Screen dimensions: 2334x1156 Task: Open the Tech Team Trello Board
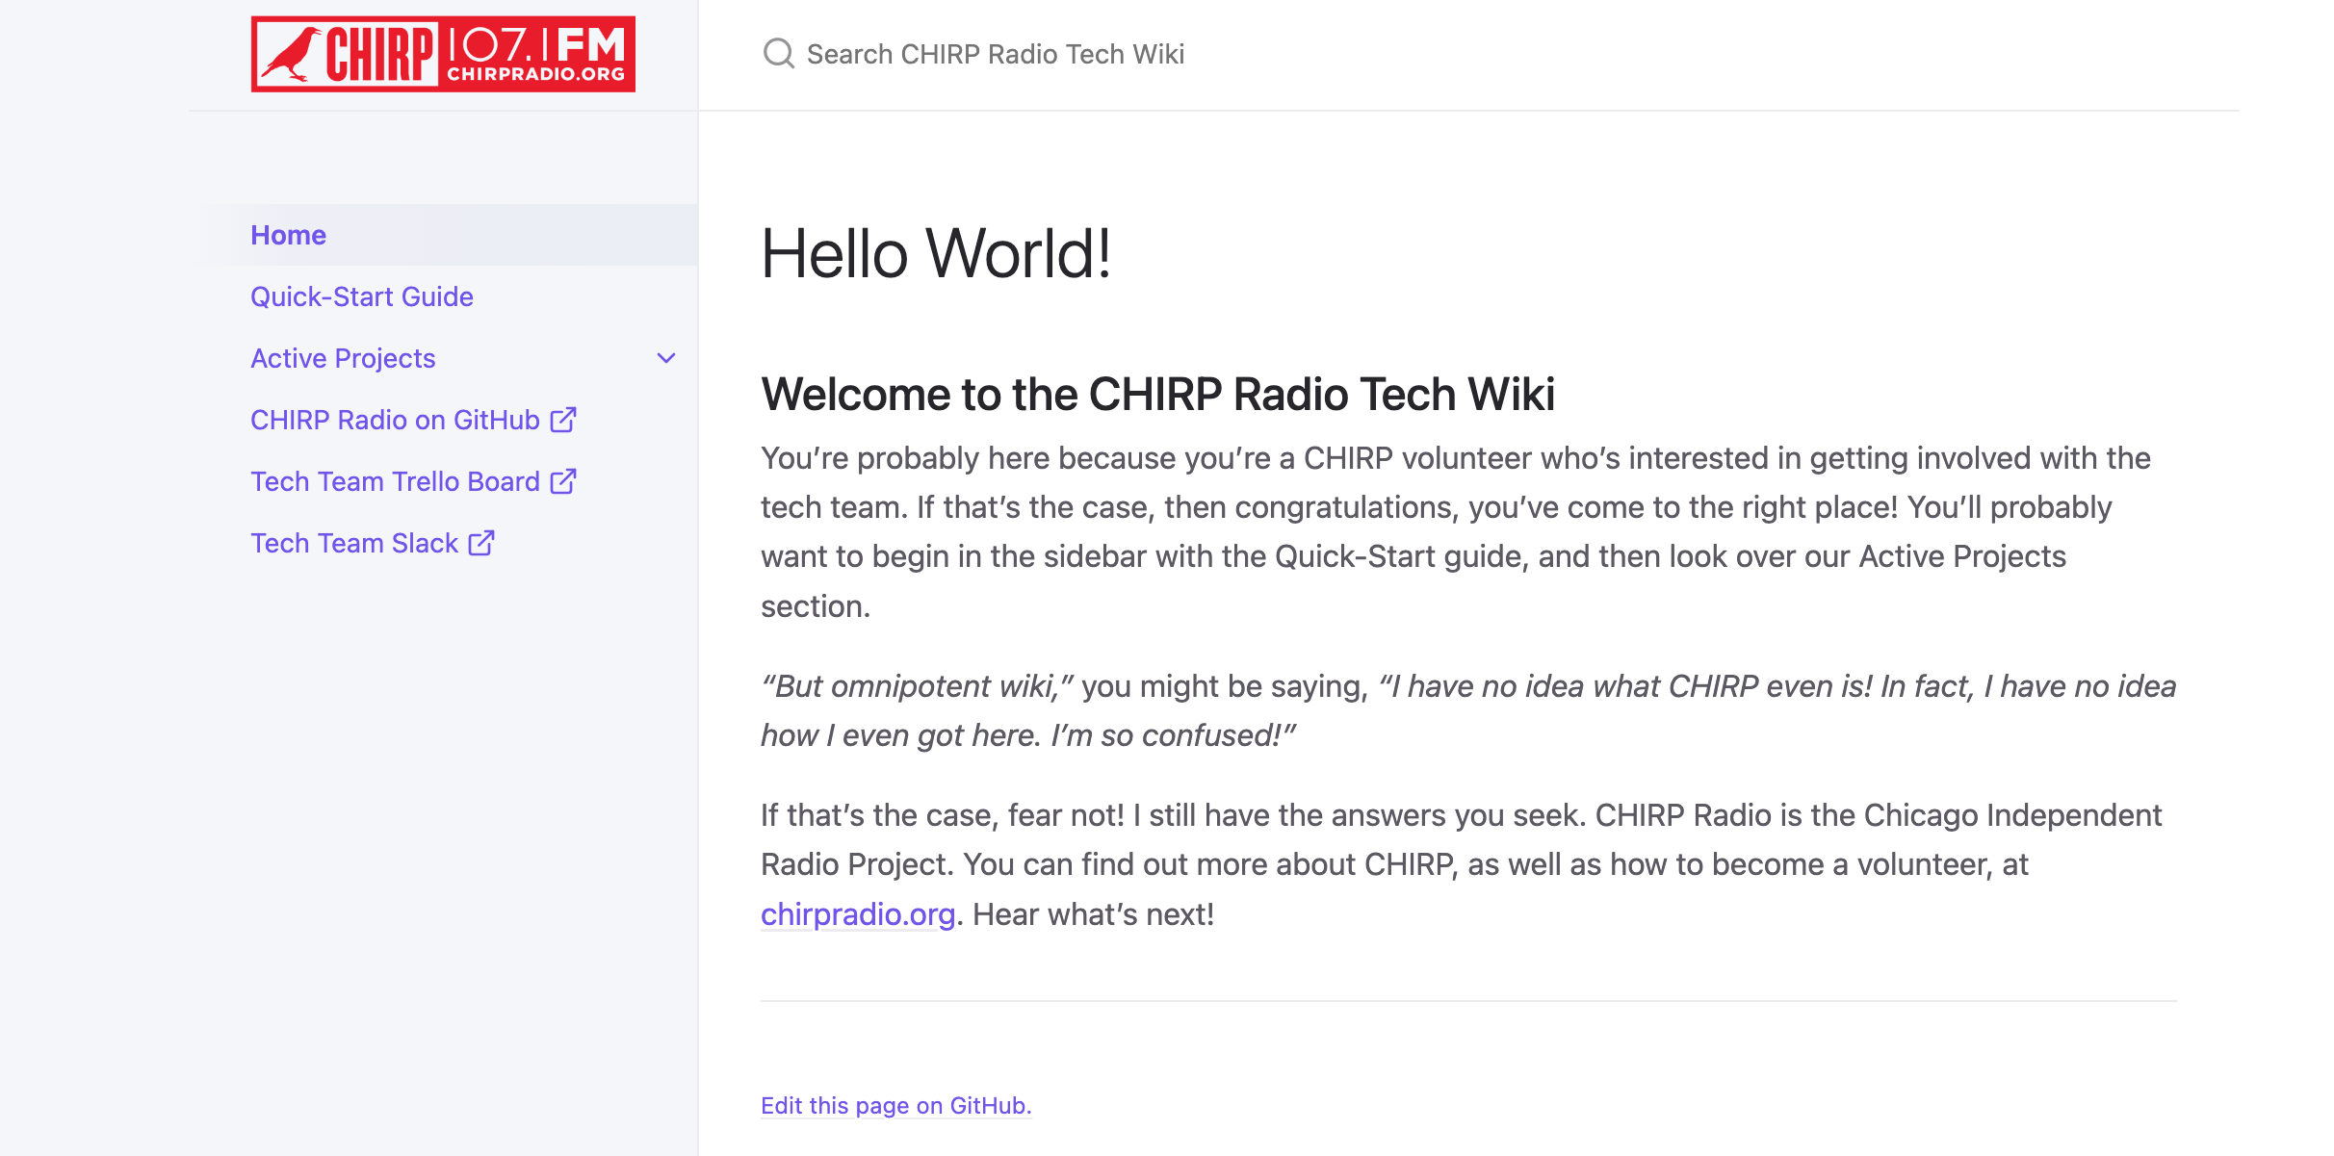pyautogui.click(x=393, y=481)
